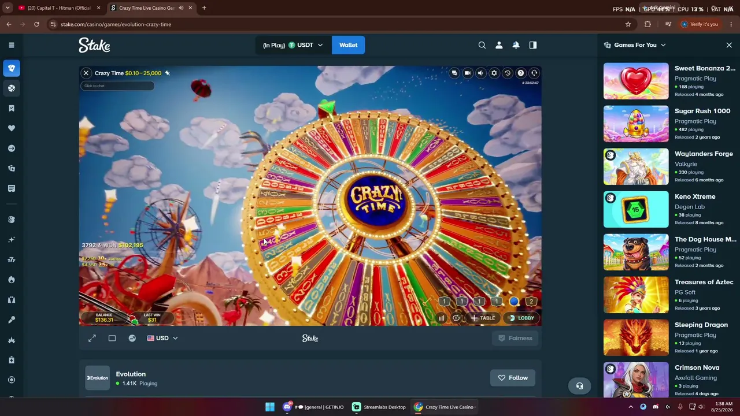Open the in-game chat bubbles icon
The image size is (740, 416).
[x=454, y=73]
